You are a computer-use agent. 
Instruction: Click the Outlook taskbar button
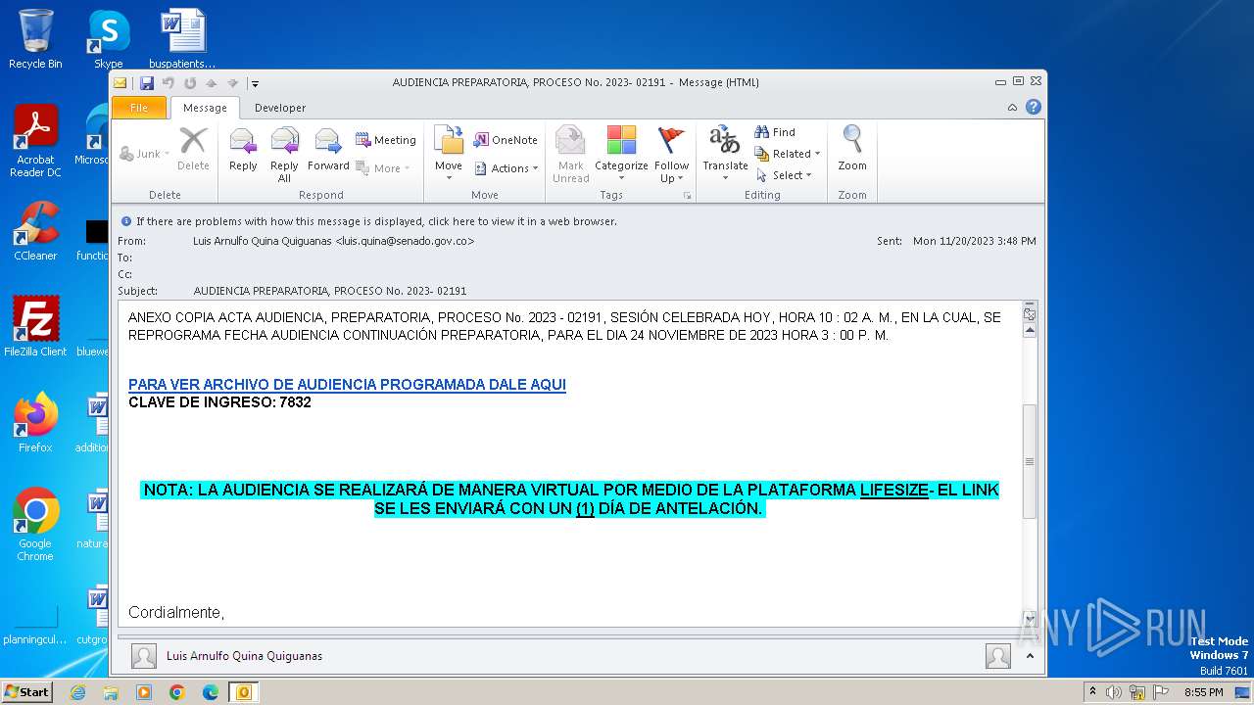[244, 692]
